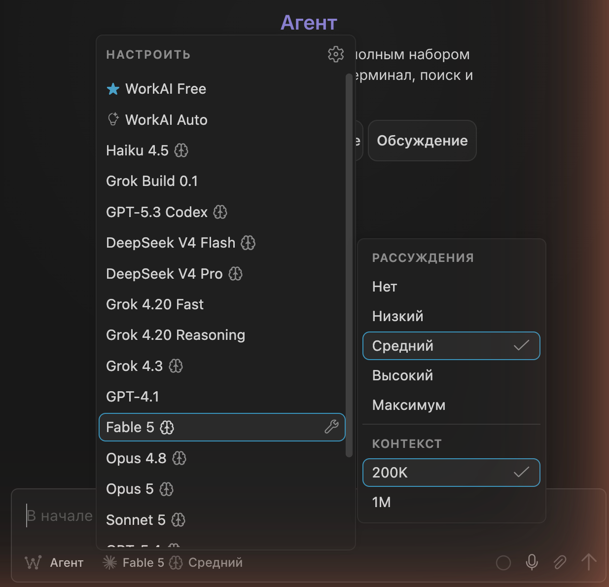Click the brain icon beside Sonnet 5
This screenshot has width=609, height=587.
[x=179, y=520]
